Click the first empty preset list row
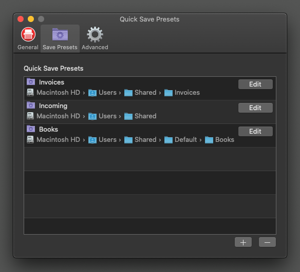300x272 pixels. pos(150,159)
